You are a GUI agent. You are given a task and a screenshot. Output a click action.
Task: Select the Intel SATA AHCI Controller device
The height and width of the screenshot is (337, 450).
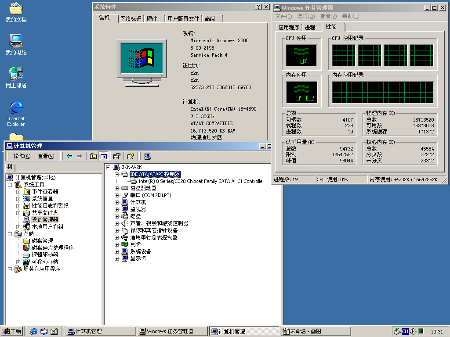pyautogui.click(x=201, y=181)
